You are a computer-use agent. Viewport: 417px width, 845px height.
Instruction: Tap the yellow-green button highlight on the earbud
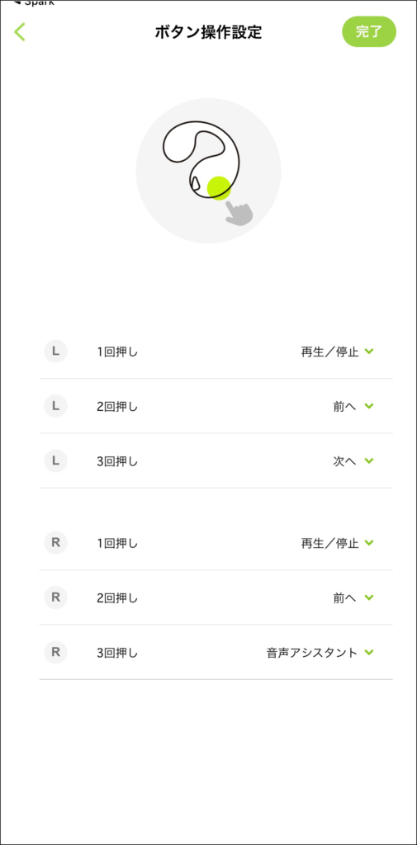[x=219, y=188]
